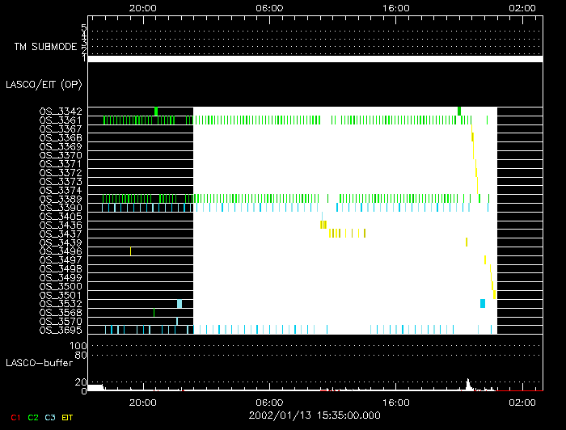Click yellow marker in OS_3497 row

click(485, 259)
